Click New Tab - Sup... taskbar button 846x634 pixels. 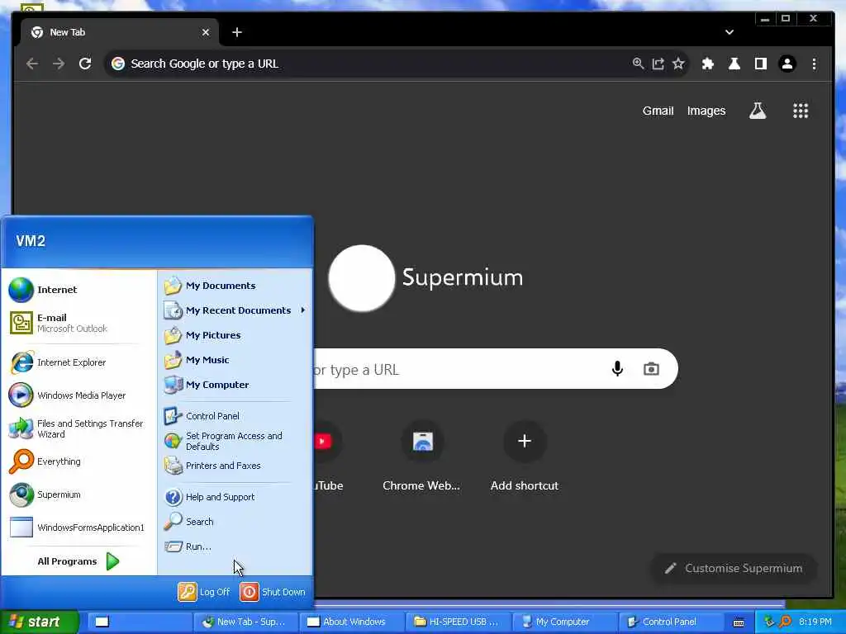click(x=246, y=622)
